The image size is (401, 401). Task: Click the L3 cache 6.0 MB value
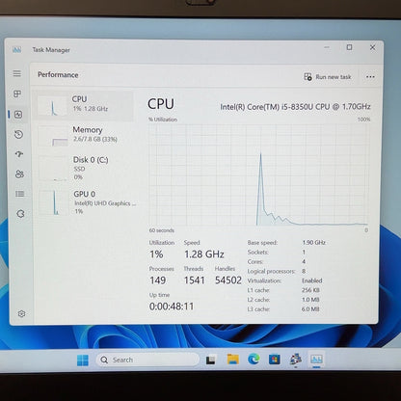(310, 309)
